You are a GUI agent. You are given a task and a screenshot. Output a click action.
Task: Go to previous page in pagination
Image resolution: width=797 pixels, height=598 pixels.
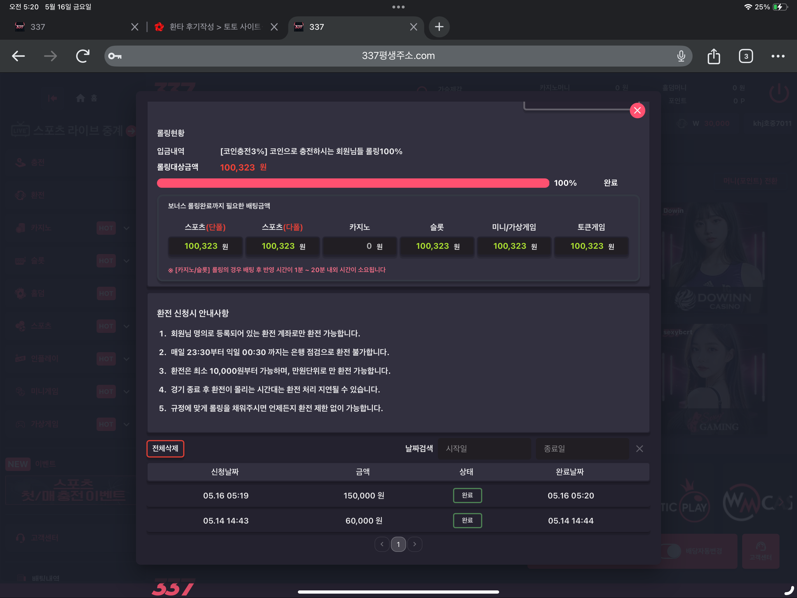coord(382,544)
